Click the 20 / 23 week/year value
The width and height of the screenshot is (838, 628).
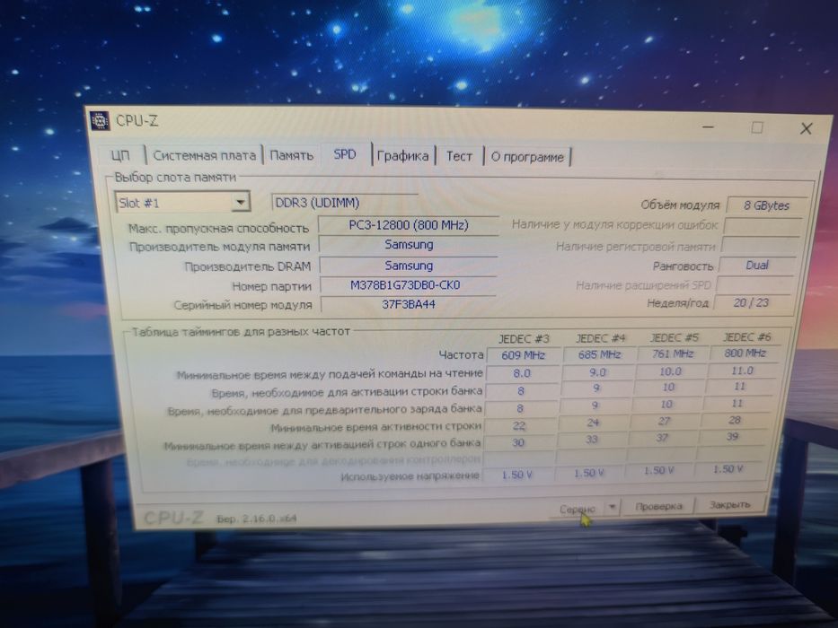click(x=751, y=303)
